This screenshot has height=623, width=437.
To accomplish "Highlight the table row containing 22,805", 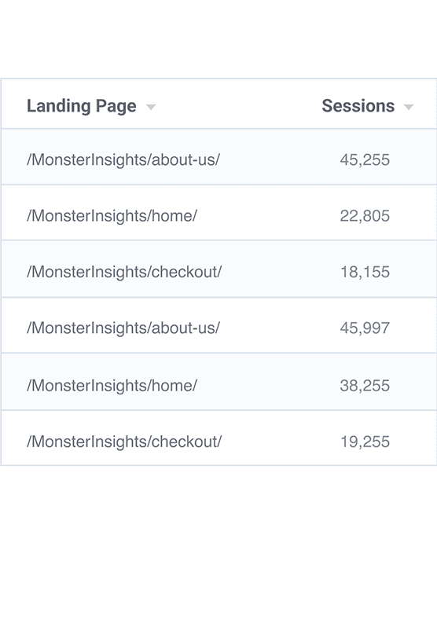I will coord(218,213).
